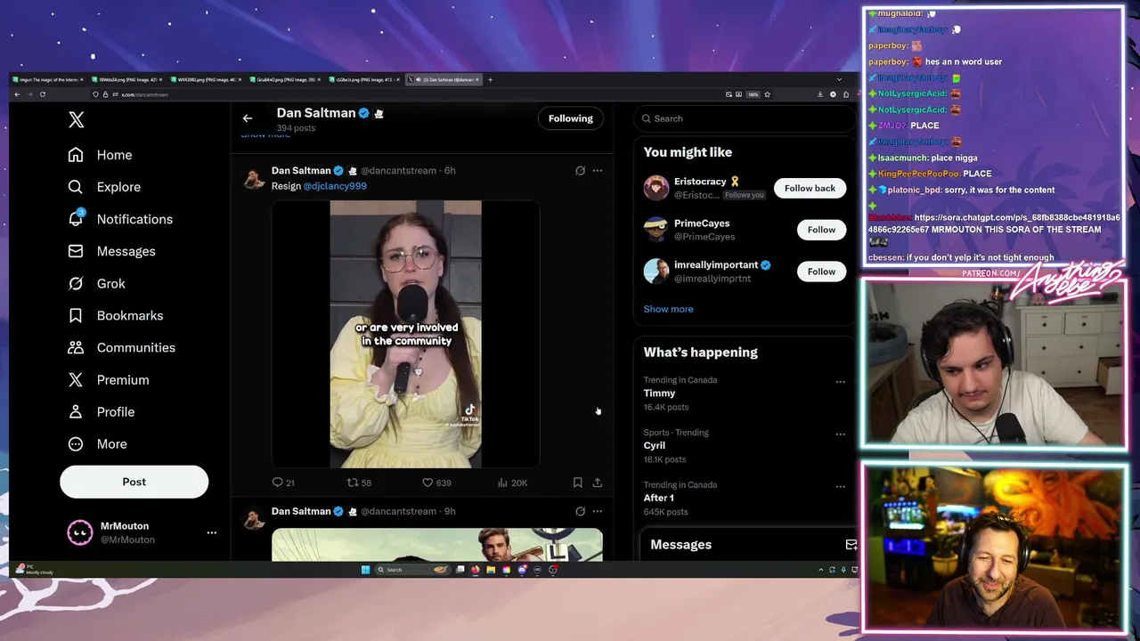Image resolution: width=1140 pixels, height=641 pixels.
Task: Open the Windows Start menu
Action: (365, 570)
